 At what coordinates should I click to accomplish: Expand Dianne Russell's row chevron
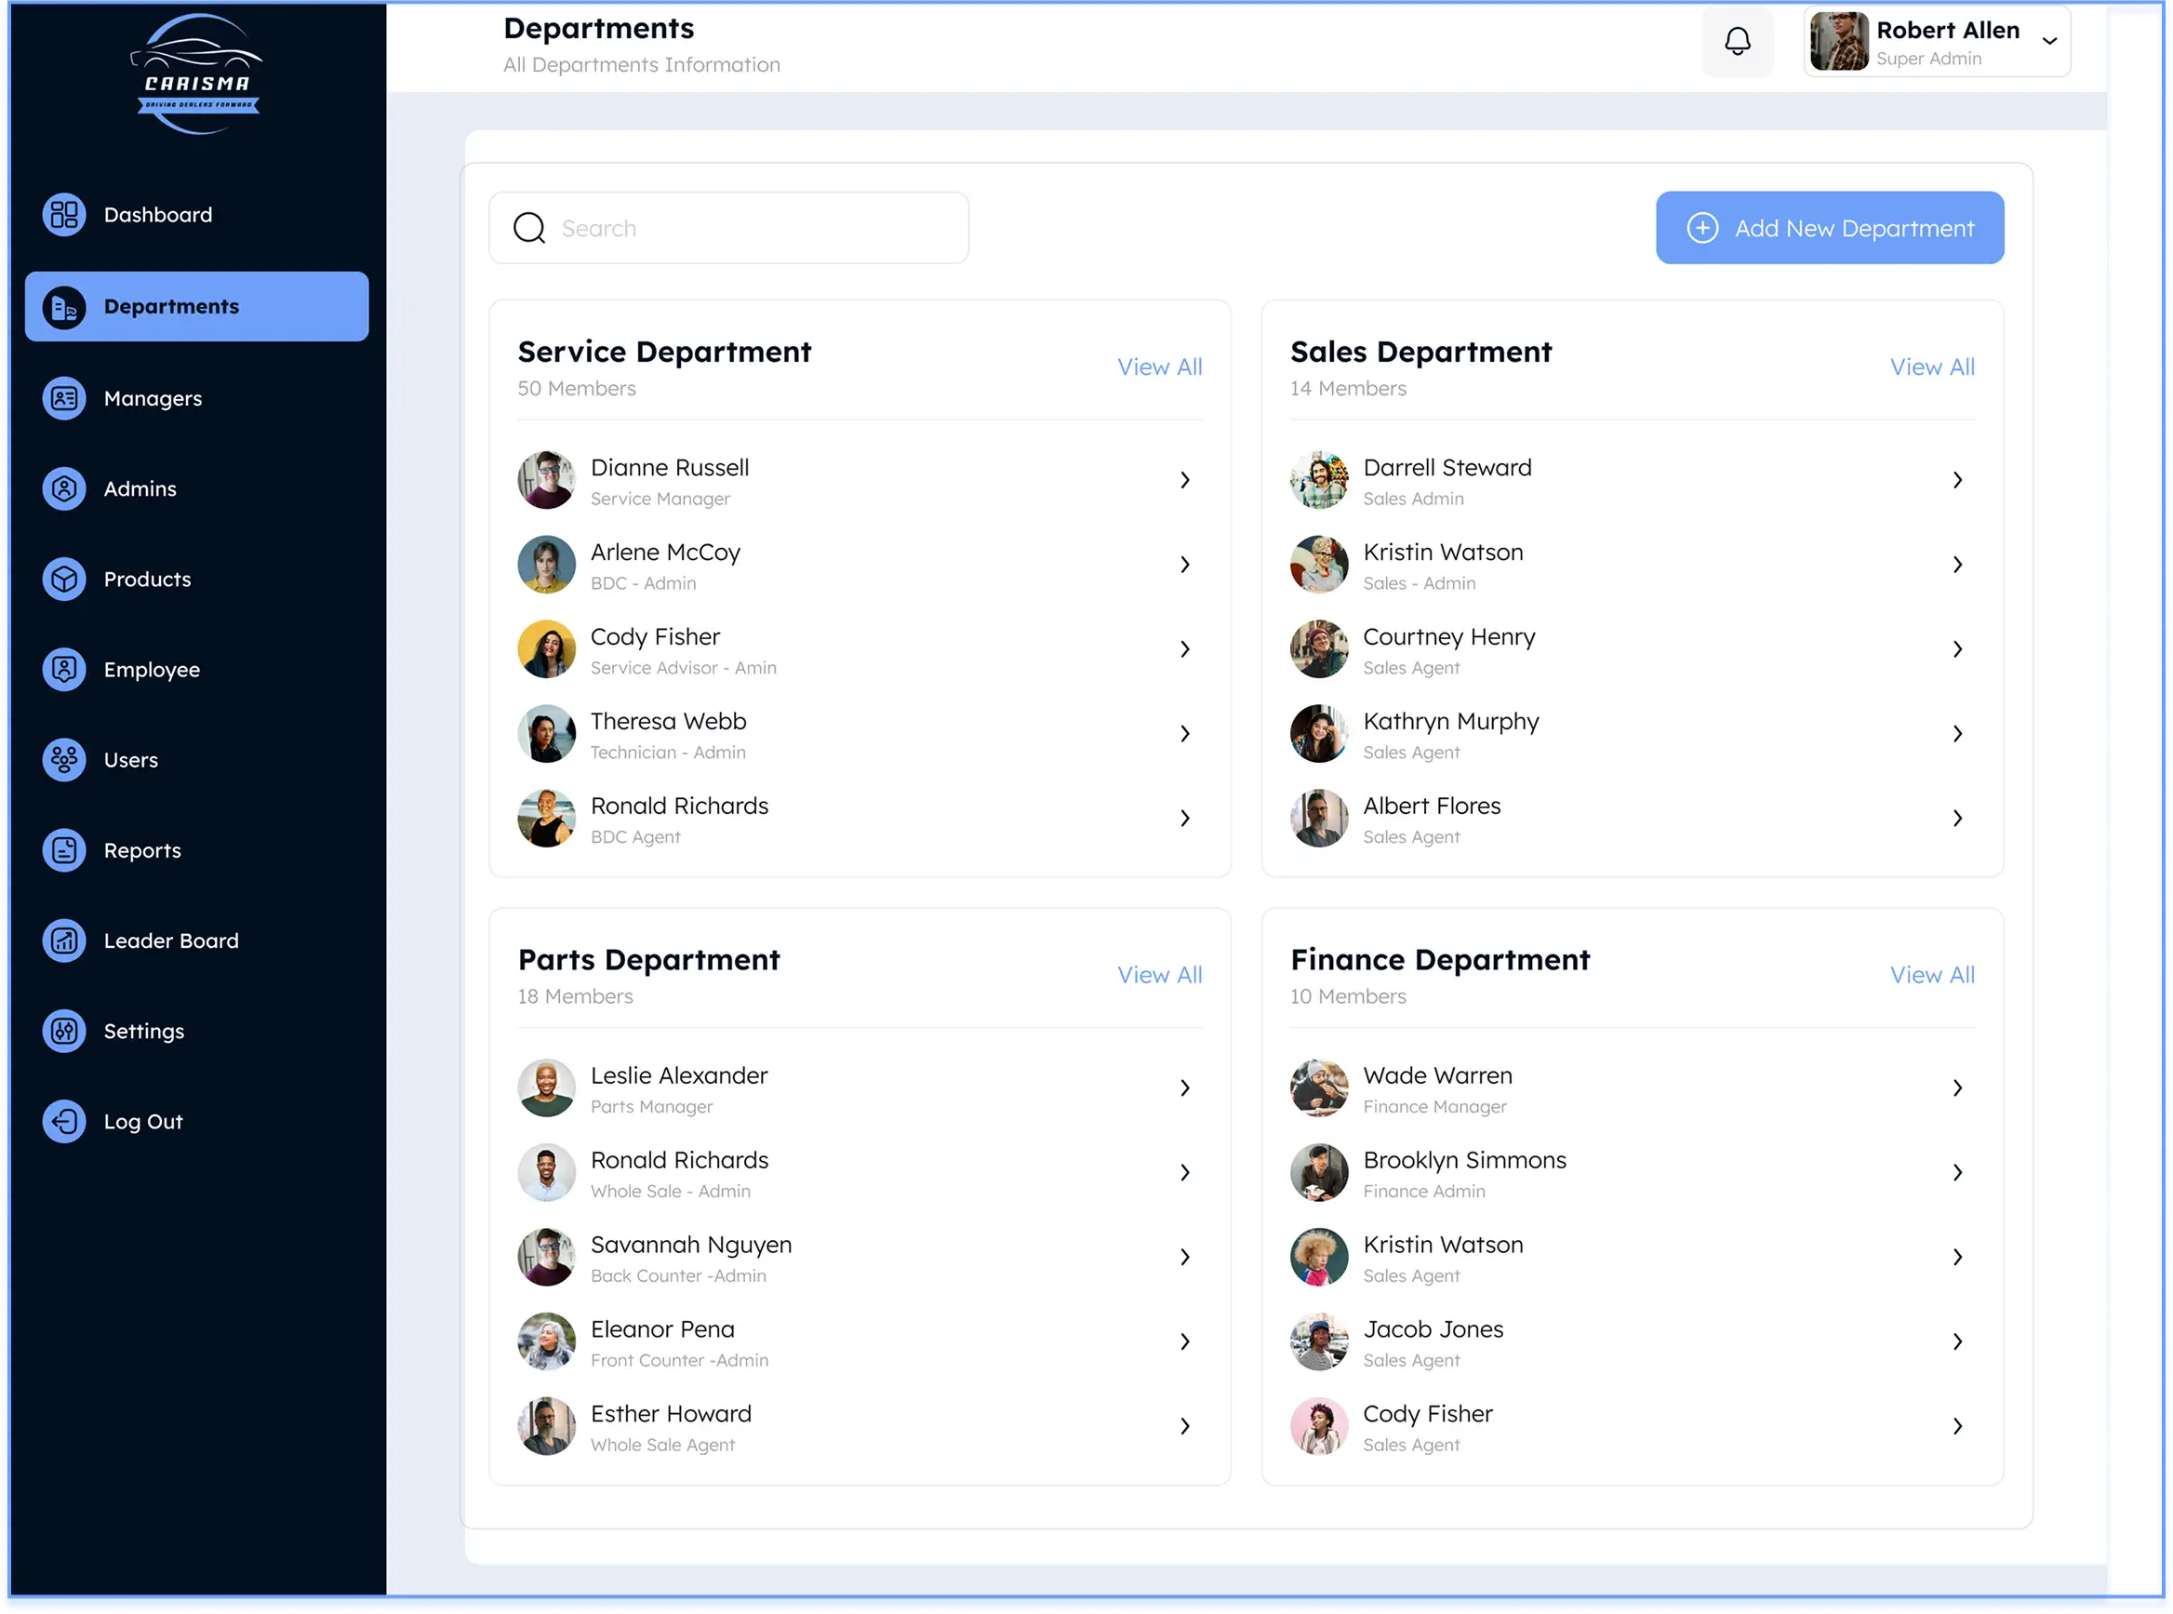[1184, 481]
